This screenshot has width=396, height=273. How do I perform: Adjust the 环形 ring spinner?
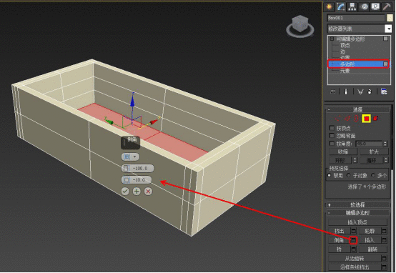pyautogui.click(x=355, y=160)
